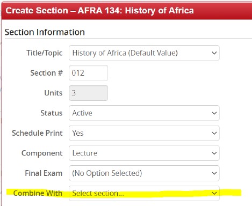Click the Title/Topic label
The image size is (252, 206).
click(45, 53)
